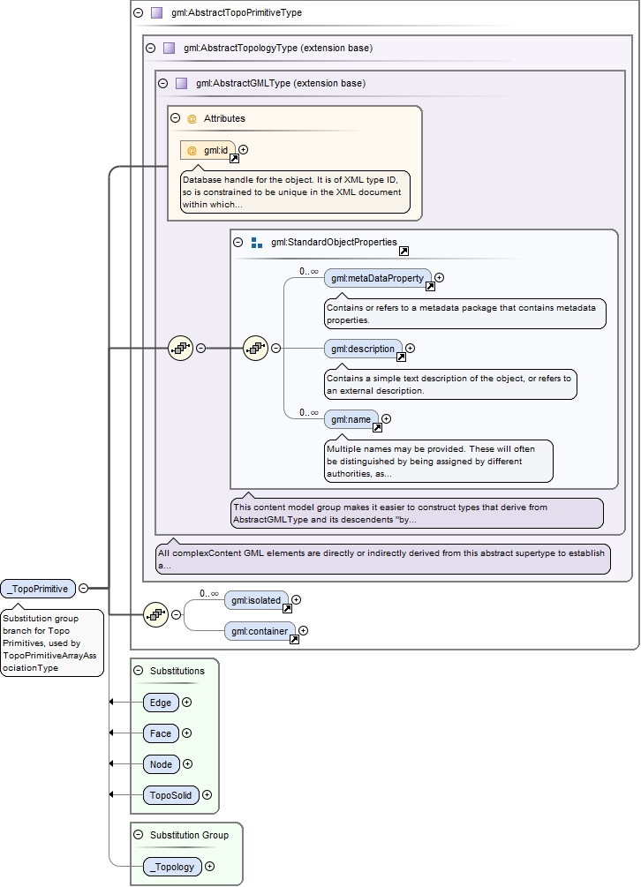
Task: Open the gml:AbstractTopologyType label
Action: coord(278,48)
